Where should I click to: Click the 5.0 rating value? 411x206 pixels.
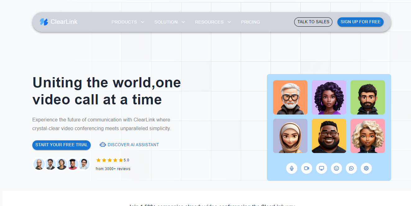tap(126, 160)
